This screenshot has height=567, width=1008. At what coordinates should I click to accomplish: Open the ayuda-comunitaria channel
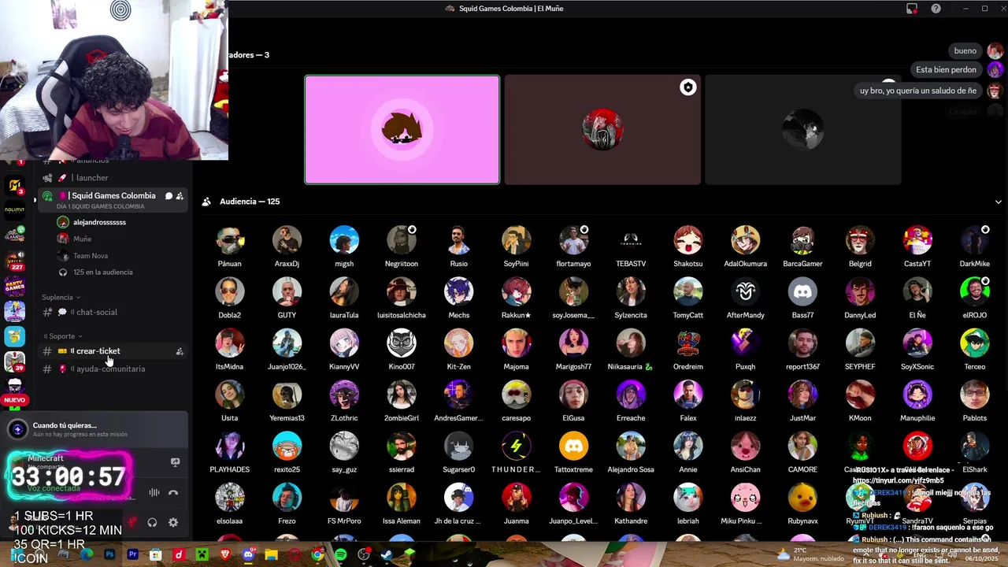[113, 369]
